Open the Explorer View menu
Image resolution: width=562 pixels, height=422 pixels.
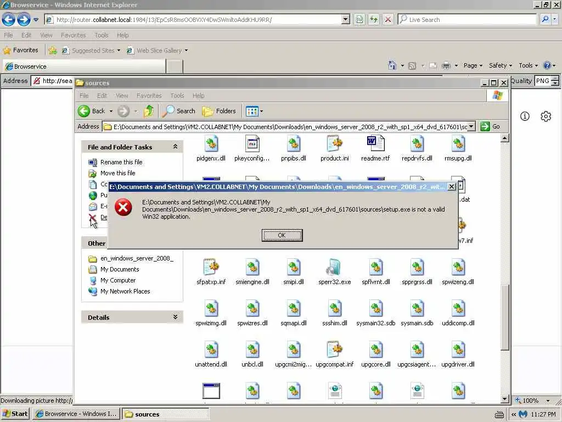122,96
